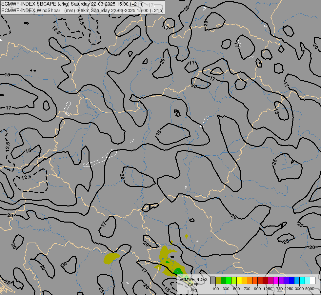Choose the pale cyan legend swatch
The height and width of the screenshot is (295, 321).
point(307,281)
